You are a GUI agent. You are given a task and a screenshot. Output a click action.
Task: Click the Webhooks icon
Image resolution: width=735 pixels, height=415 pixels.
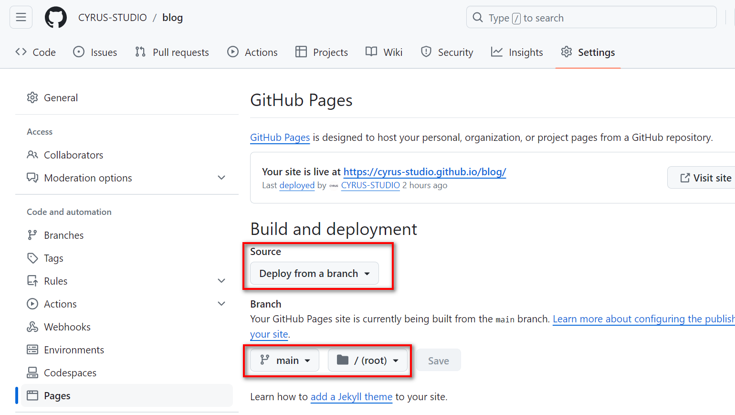tap(32, 327)
